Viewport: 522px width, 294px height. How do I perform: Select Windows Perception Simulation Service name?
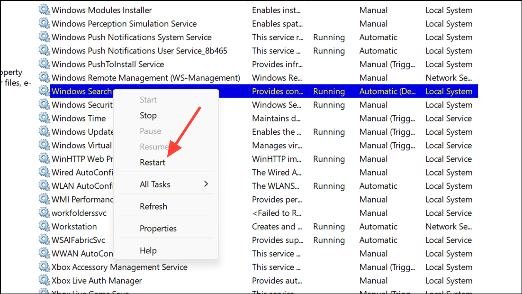124,24
